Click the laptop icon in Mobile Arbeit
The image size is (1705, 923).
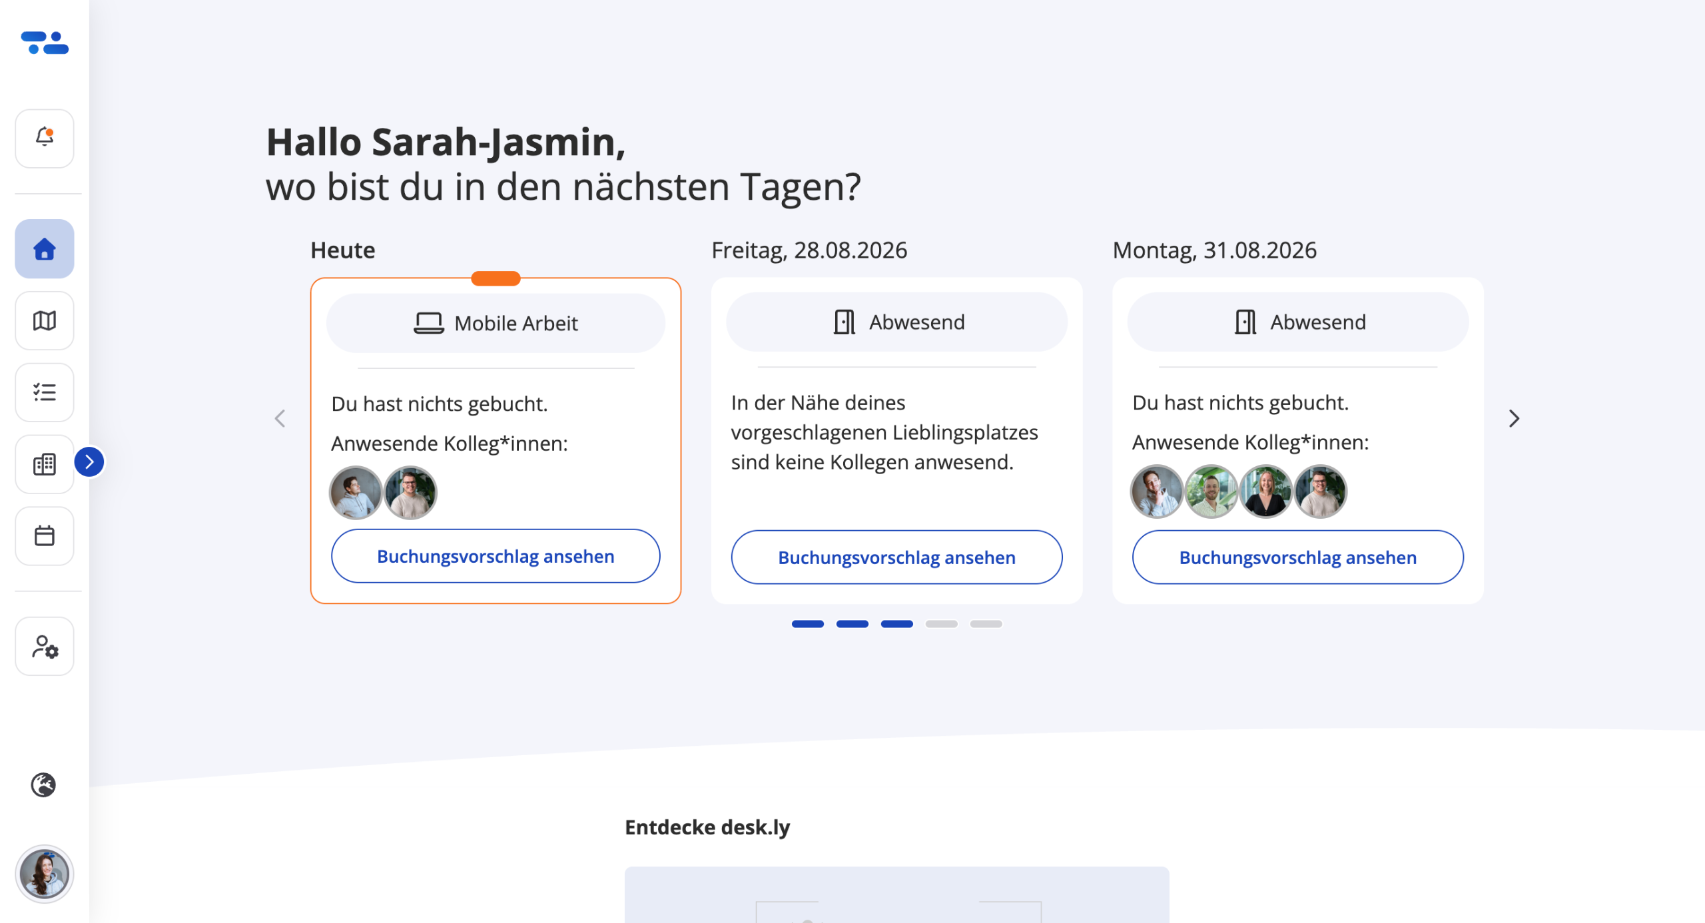[428, 323]
